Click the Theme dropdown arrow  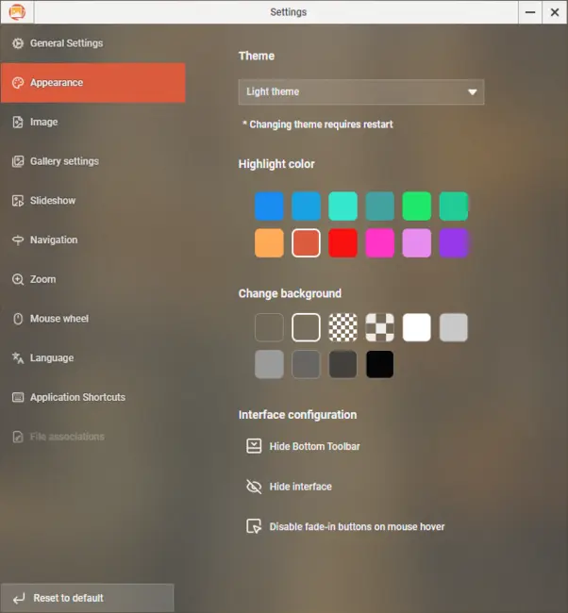coord(472,92)
